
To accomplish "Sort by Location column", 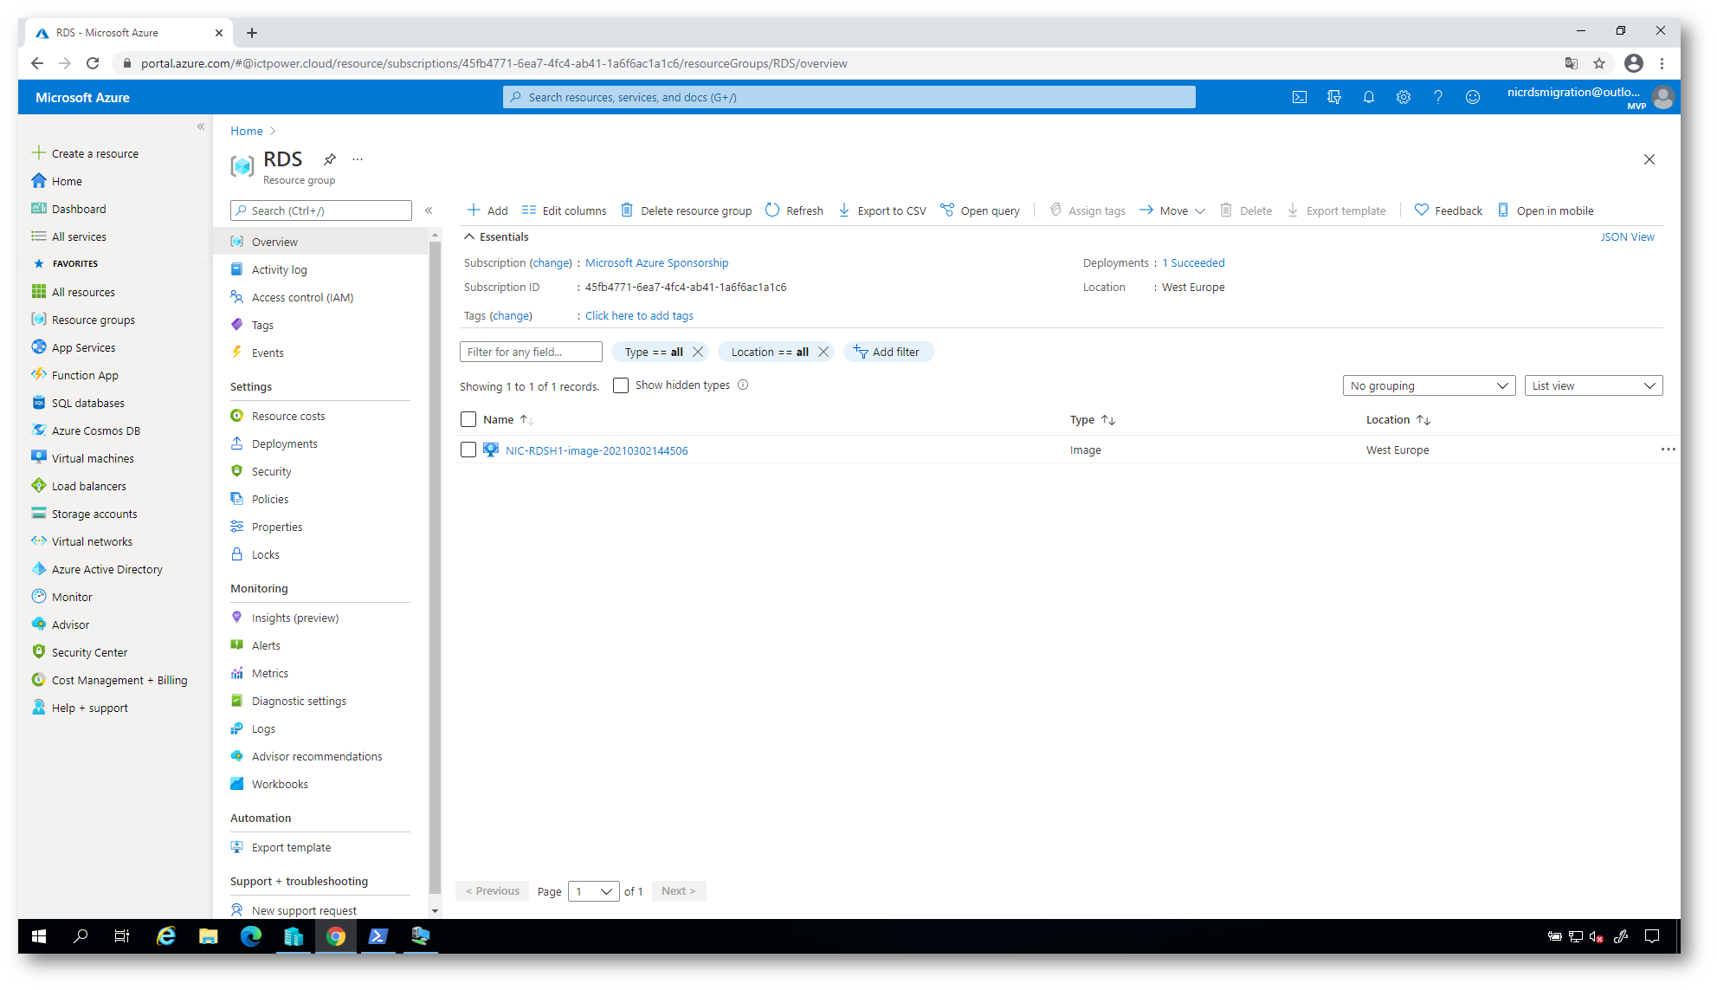I will click(x=1398, y=419).
